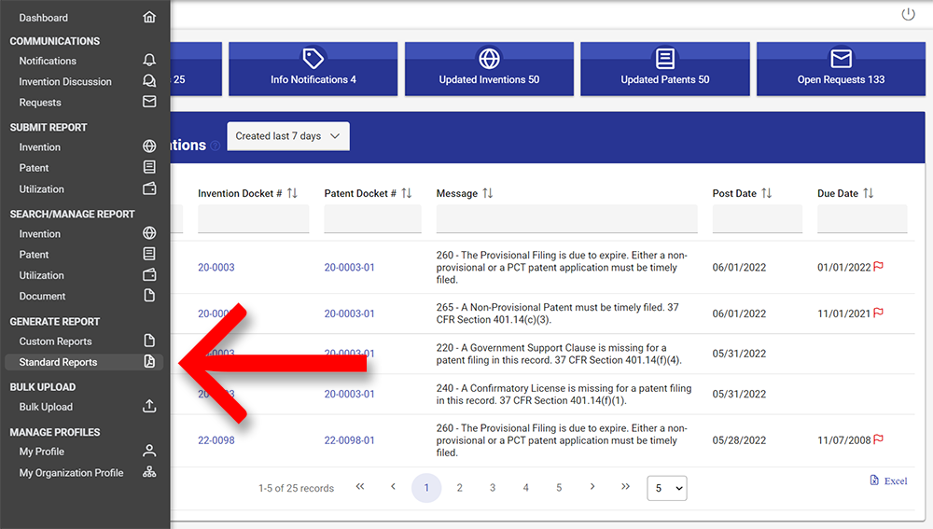933x529 pixels.
Task: Click the Message column filter field
Action: point(566,219)
